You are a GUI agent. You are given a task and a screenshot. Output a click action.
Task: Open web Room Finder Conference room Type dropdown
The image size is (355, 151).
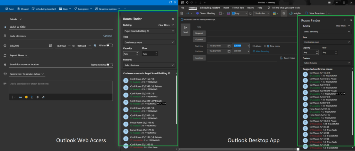[149, 42]
